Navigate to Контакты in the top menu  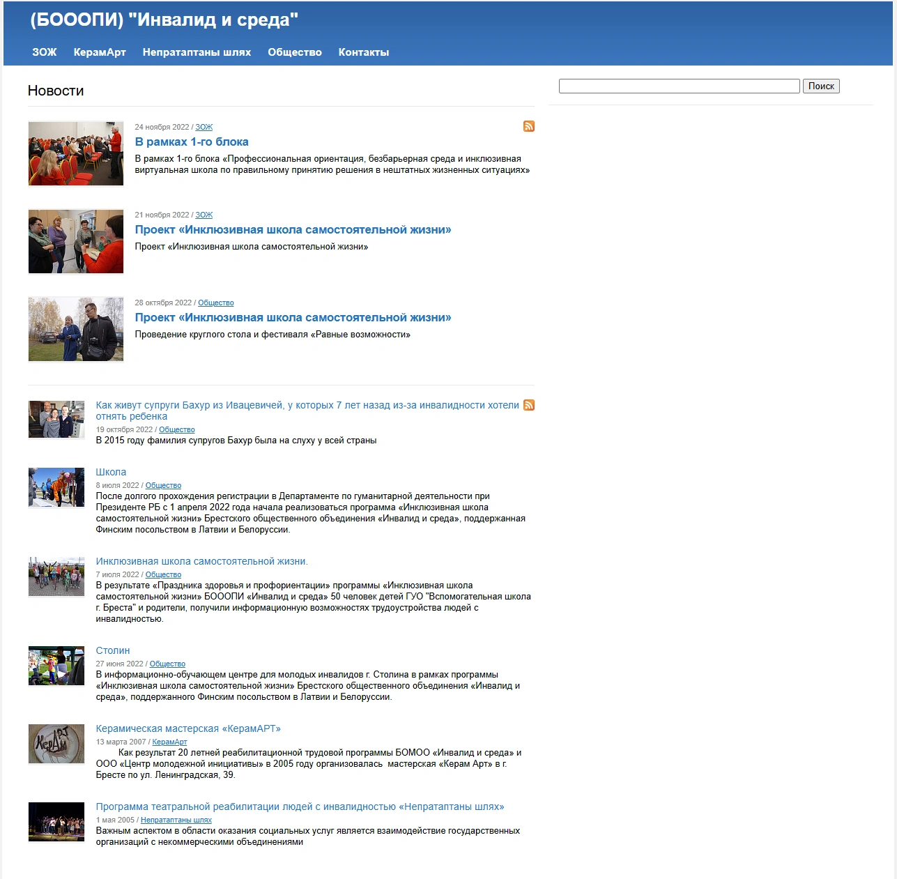(x=364, y=52)
